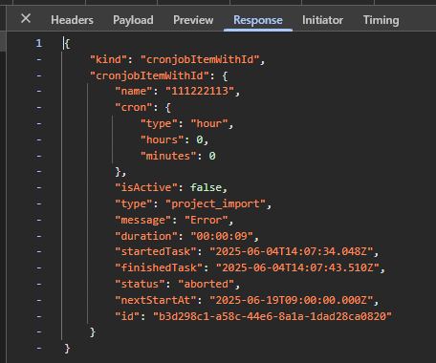
Task: Click the isActive false value
Action: [206, 187]
